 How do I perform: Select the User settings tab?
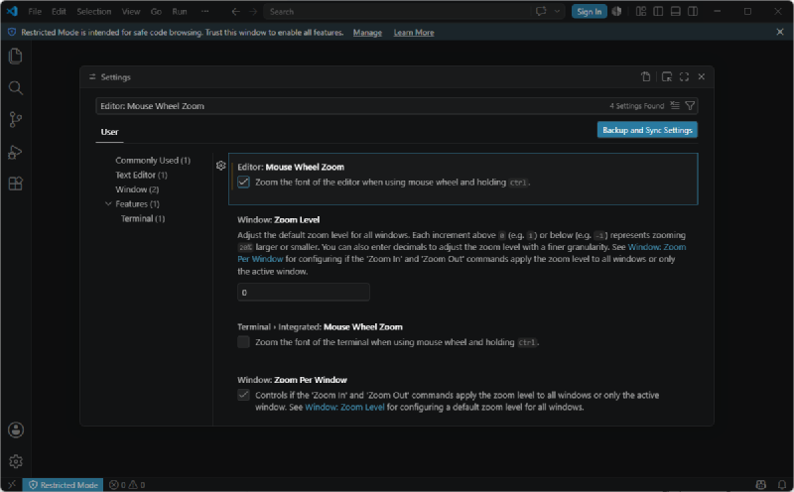109,132
